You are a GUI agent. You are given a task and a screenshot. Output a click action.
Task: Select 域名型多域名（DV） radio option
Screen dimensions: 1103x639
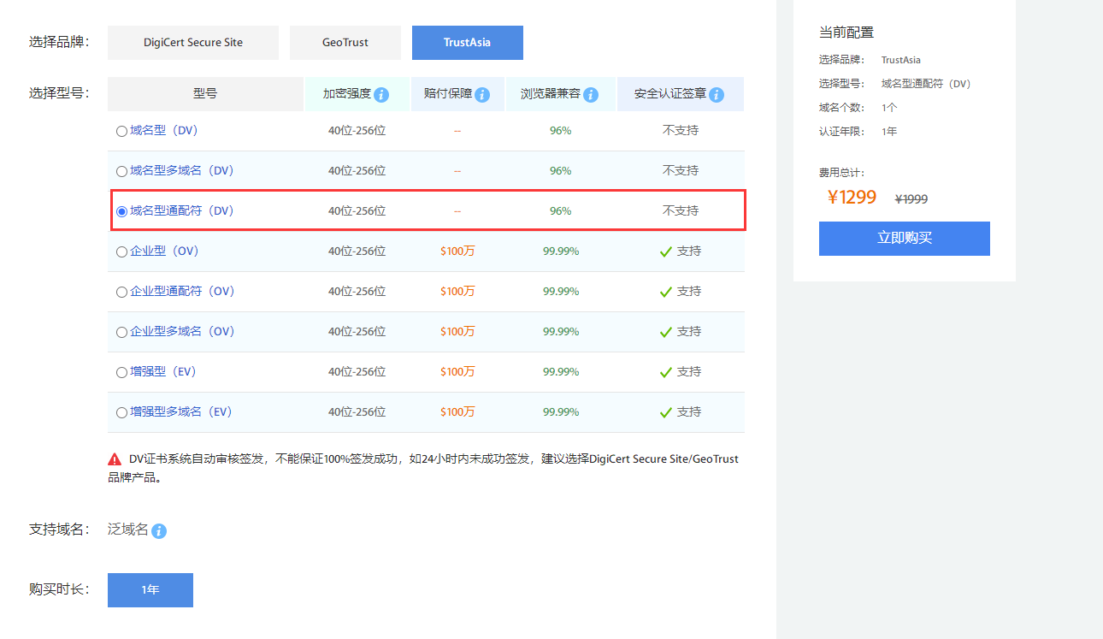point(121,171)
